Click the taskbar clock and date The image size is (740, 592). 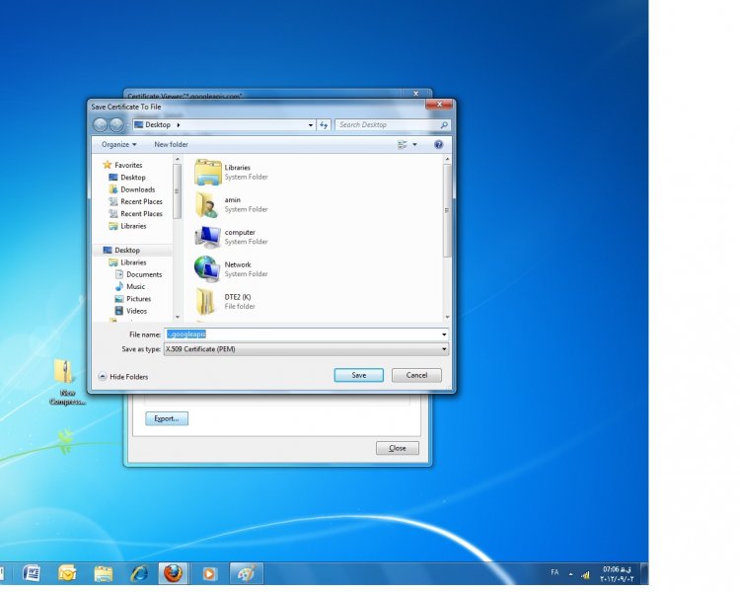click(x=617, y=574)
